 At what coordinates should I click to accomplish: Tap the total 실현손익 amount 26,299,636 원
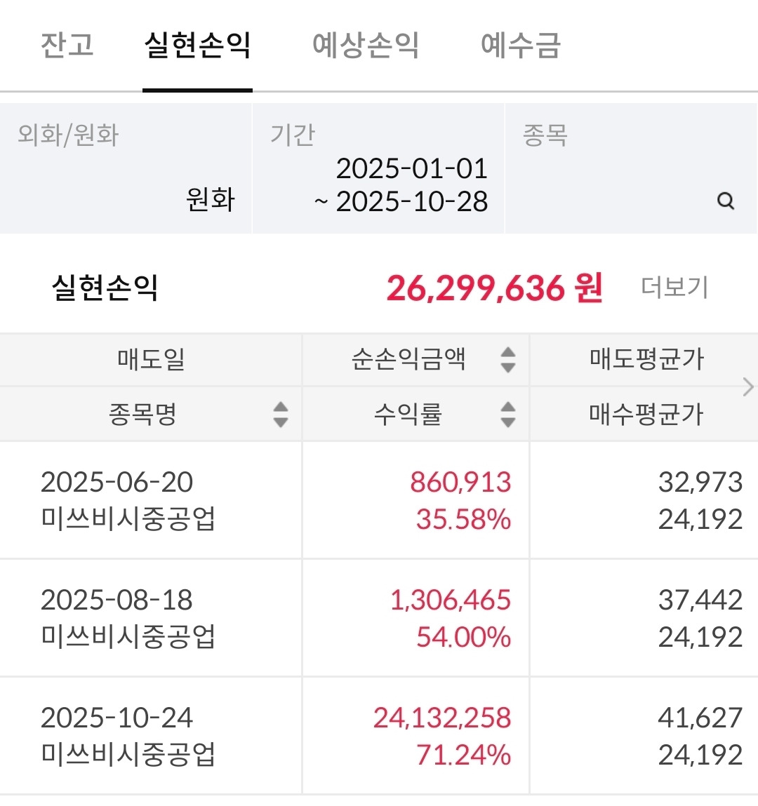(x=494, y=288)
